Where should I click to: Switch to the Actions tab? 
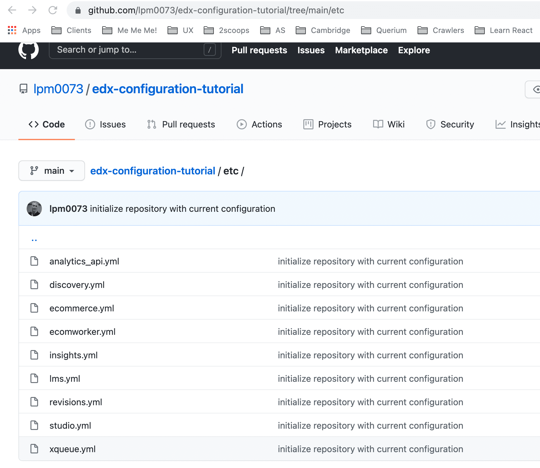(259, 124)
